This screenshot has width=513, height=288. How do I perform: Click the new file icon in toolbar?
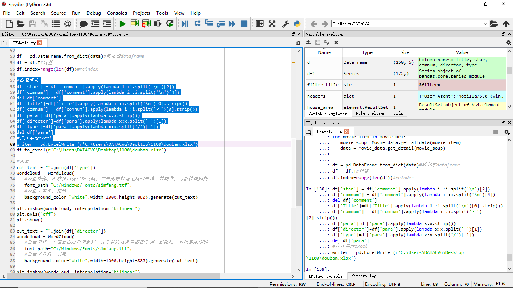9,24
